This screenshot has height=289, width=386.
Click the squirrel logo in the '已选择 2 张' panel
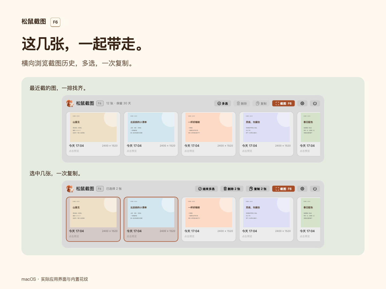[x=70, y=189]
